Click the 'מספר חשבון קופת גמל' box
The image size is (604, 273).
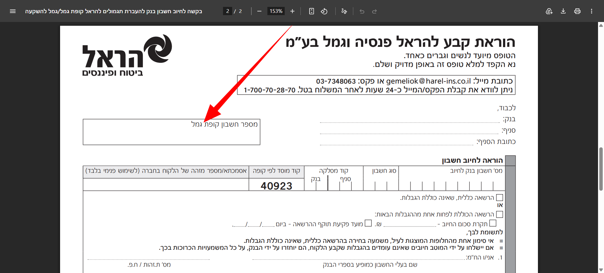[171, 136]
